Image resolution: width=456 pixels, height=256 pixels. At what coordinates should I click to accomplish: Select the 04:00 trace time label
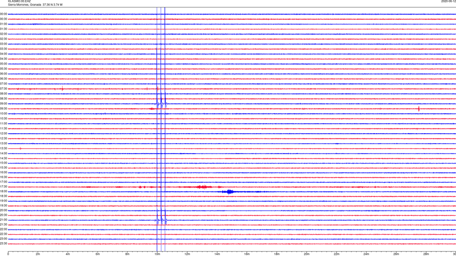(x=3, y=54)
